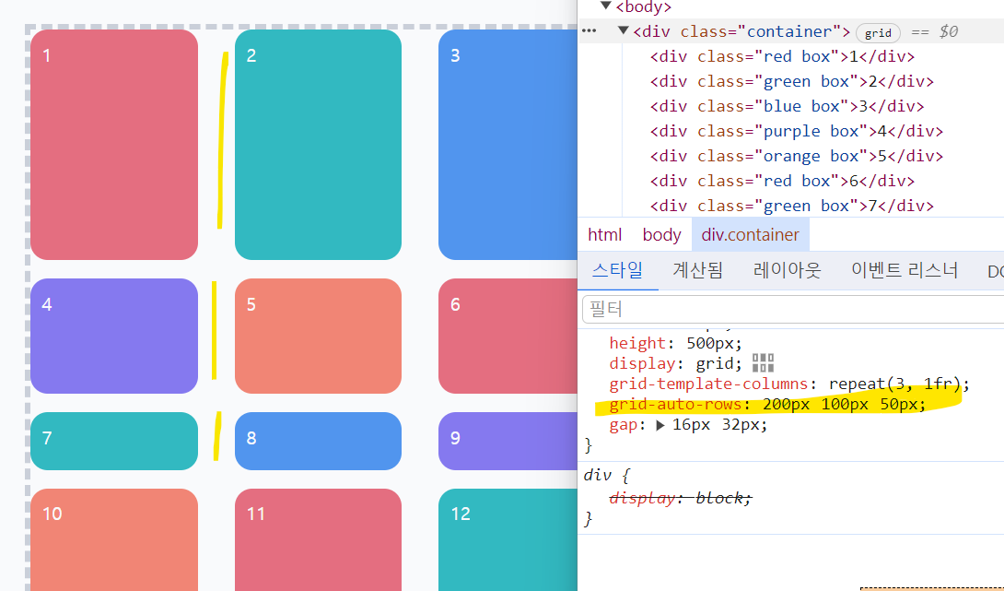
Task: Click orange box number 10 on page
Action: 114,539
